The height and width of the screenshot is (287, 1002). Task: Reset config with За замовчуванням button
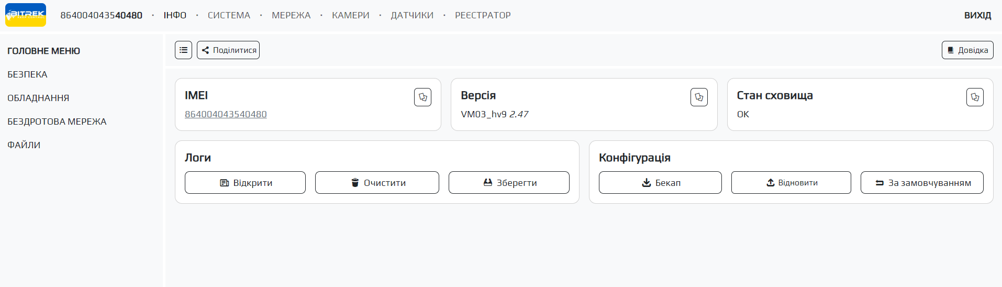pos(922,183)
